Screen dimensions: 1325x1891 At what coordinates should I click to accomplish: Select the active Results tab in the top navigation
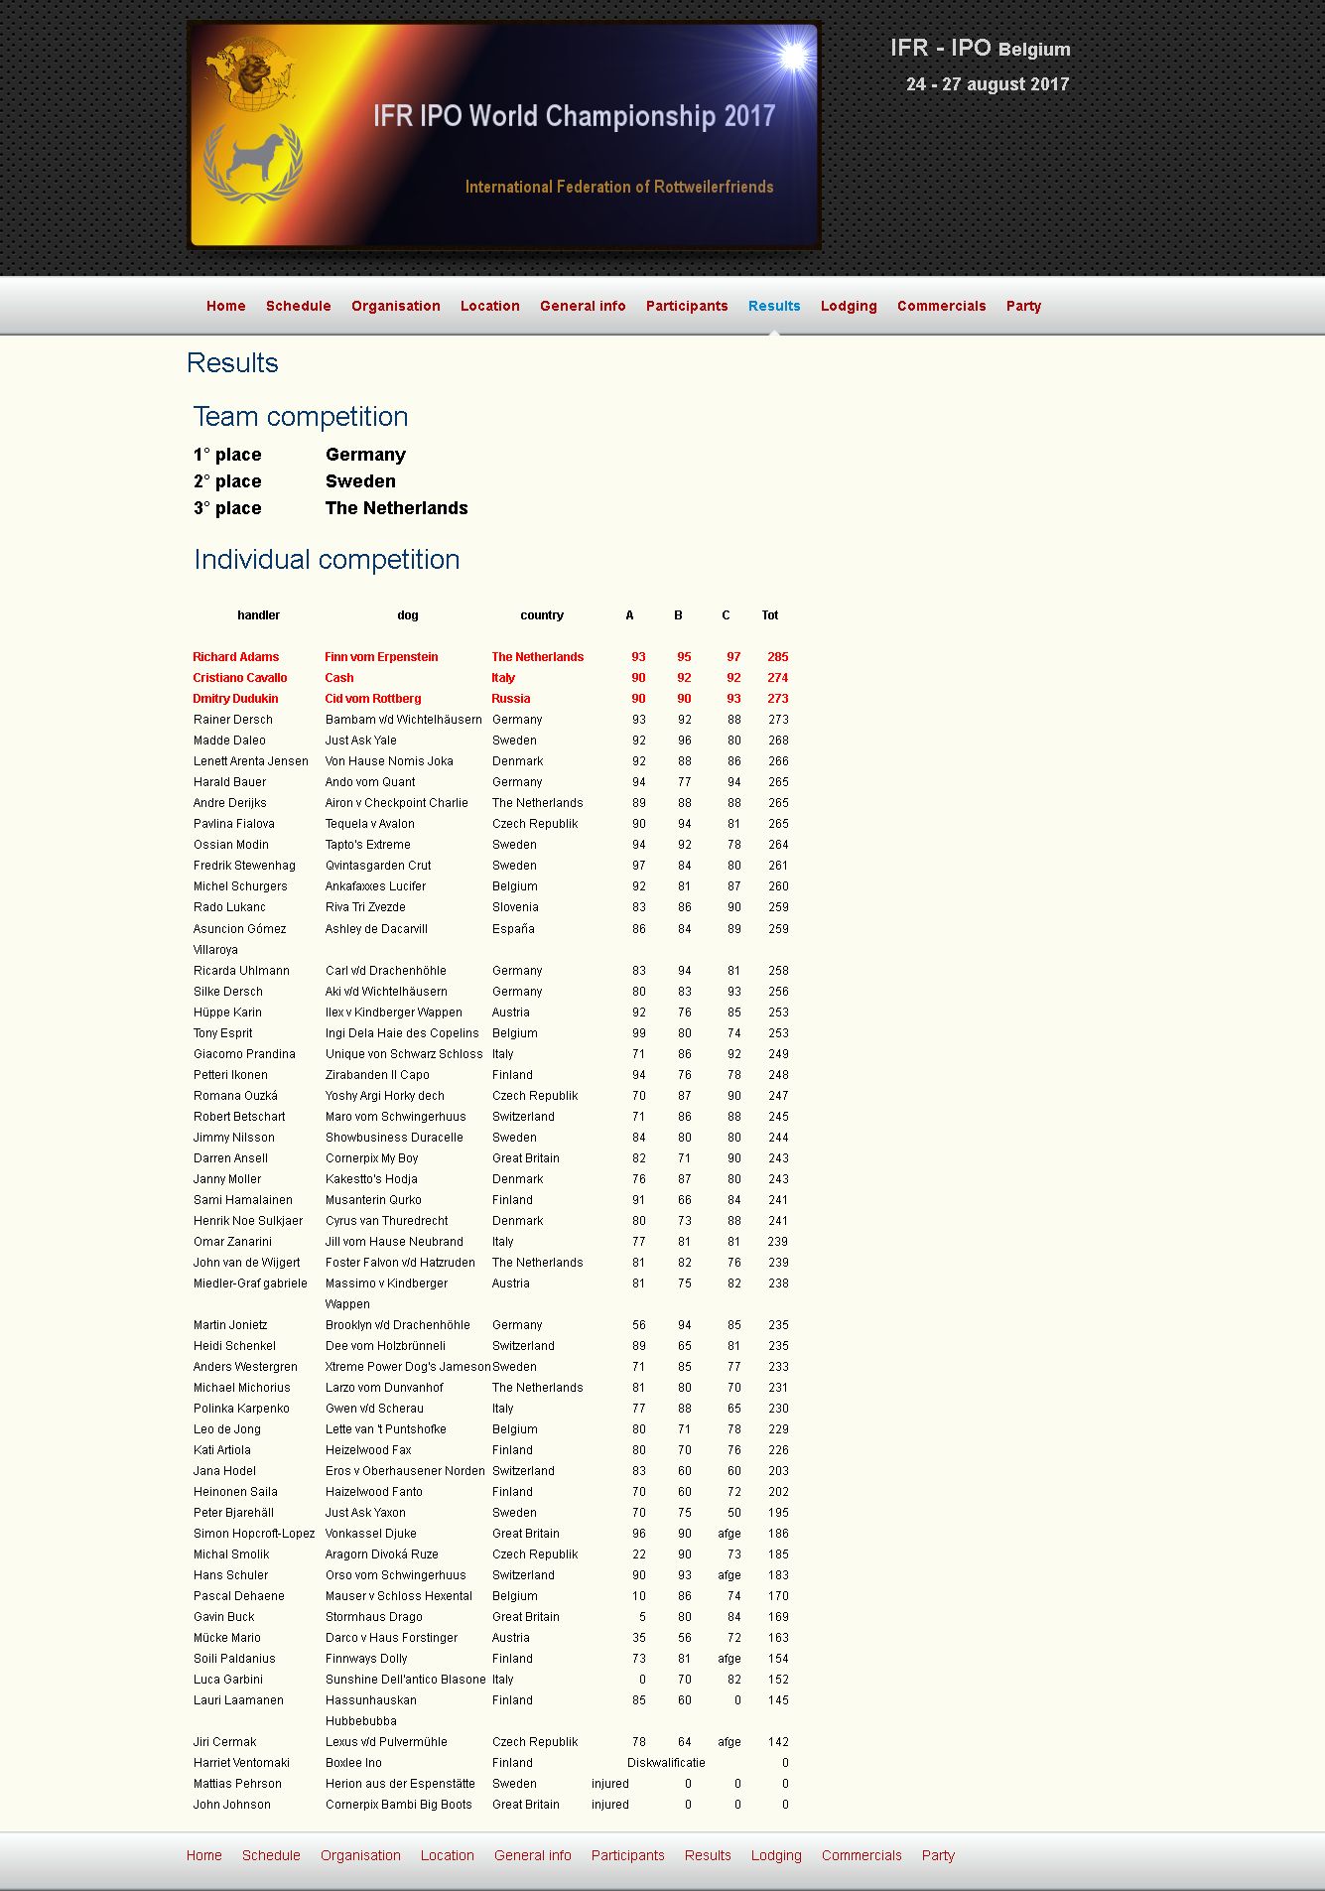(x=774, y=306)
